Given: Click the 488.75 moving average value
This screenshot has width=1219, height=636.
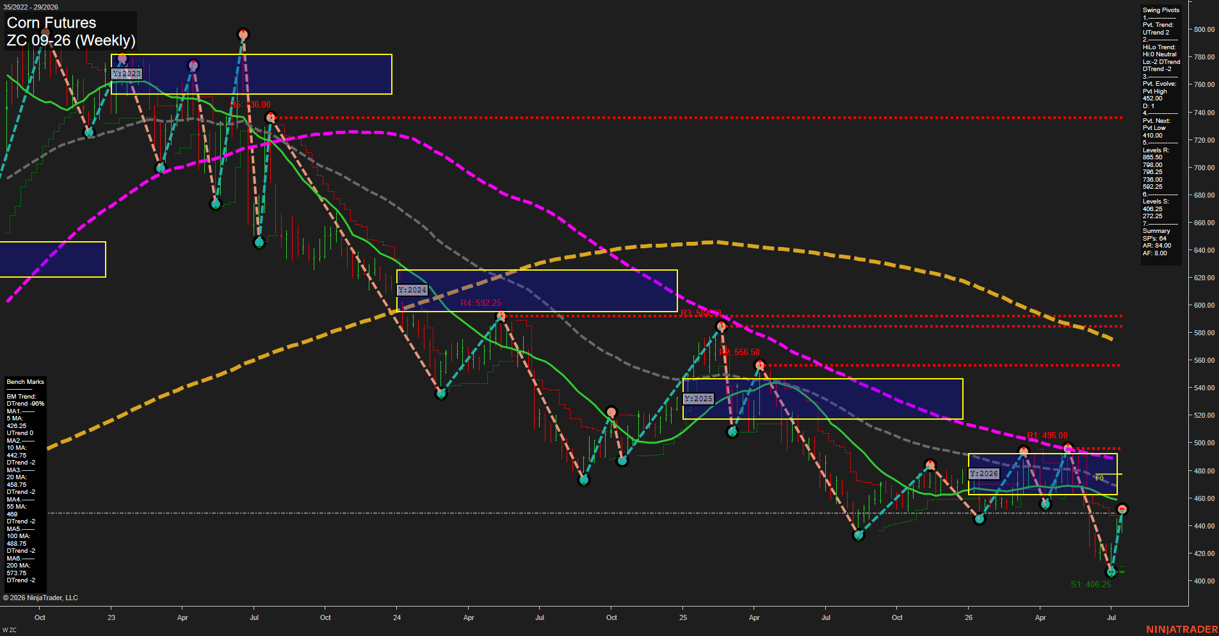Looking at the screenshot, I should [17, 544].
